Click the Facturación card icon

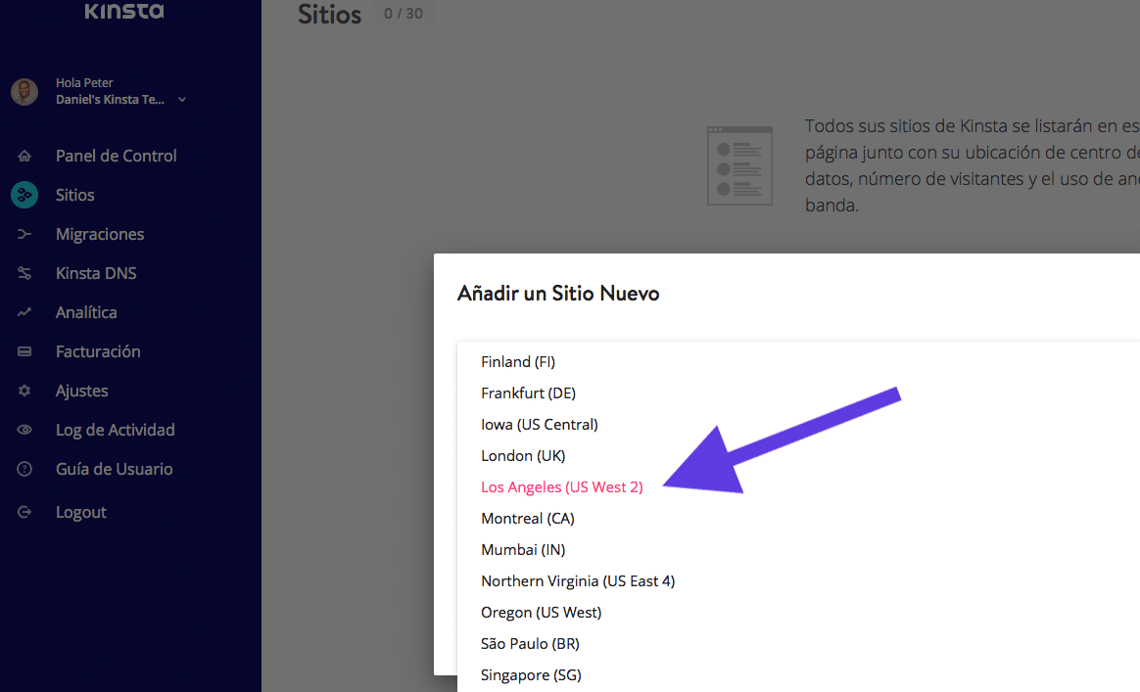(24, 351)
